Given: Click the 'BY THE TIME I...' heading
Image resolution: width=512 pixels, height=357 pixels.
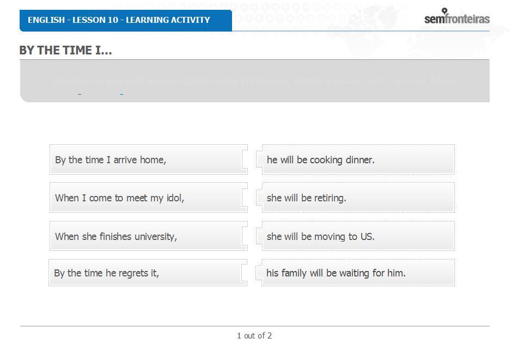Looking at the screenshot, I should coord(65,50).
